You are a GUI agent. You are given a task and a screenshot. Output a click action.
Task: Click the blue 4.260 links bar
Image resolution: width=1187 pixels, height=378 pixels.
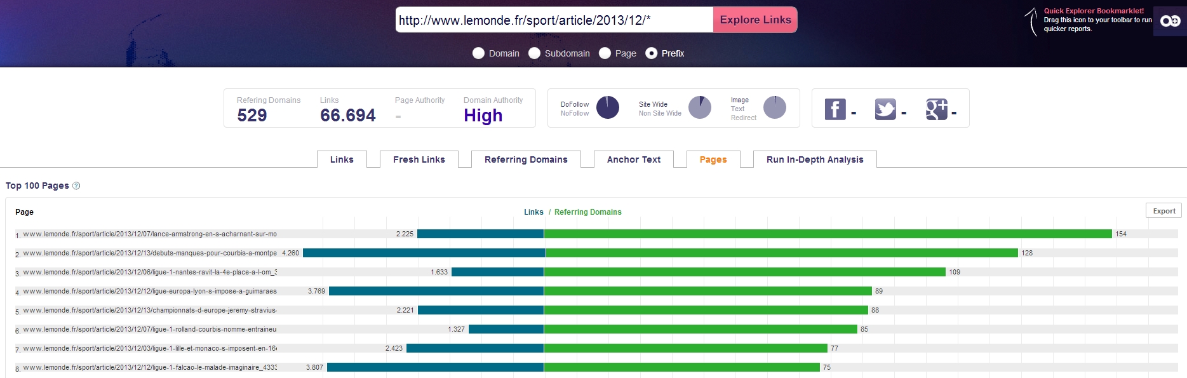click(x=424, y=253)
